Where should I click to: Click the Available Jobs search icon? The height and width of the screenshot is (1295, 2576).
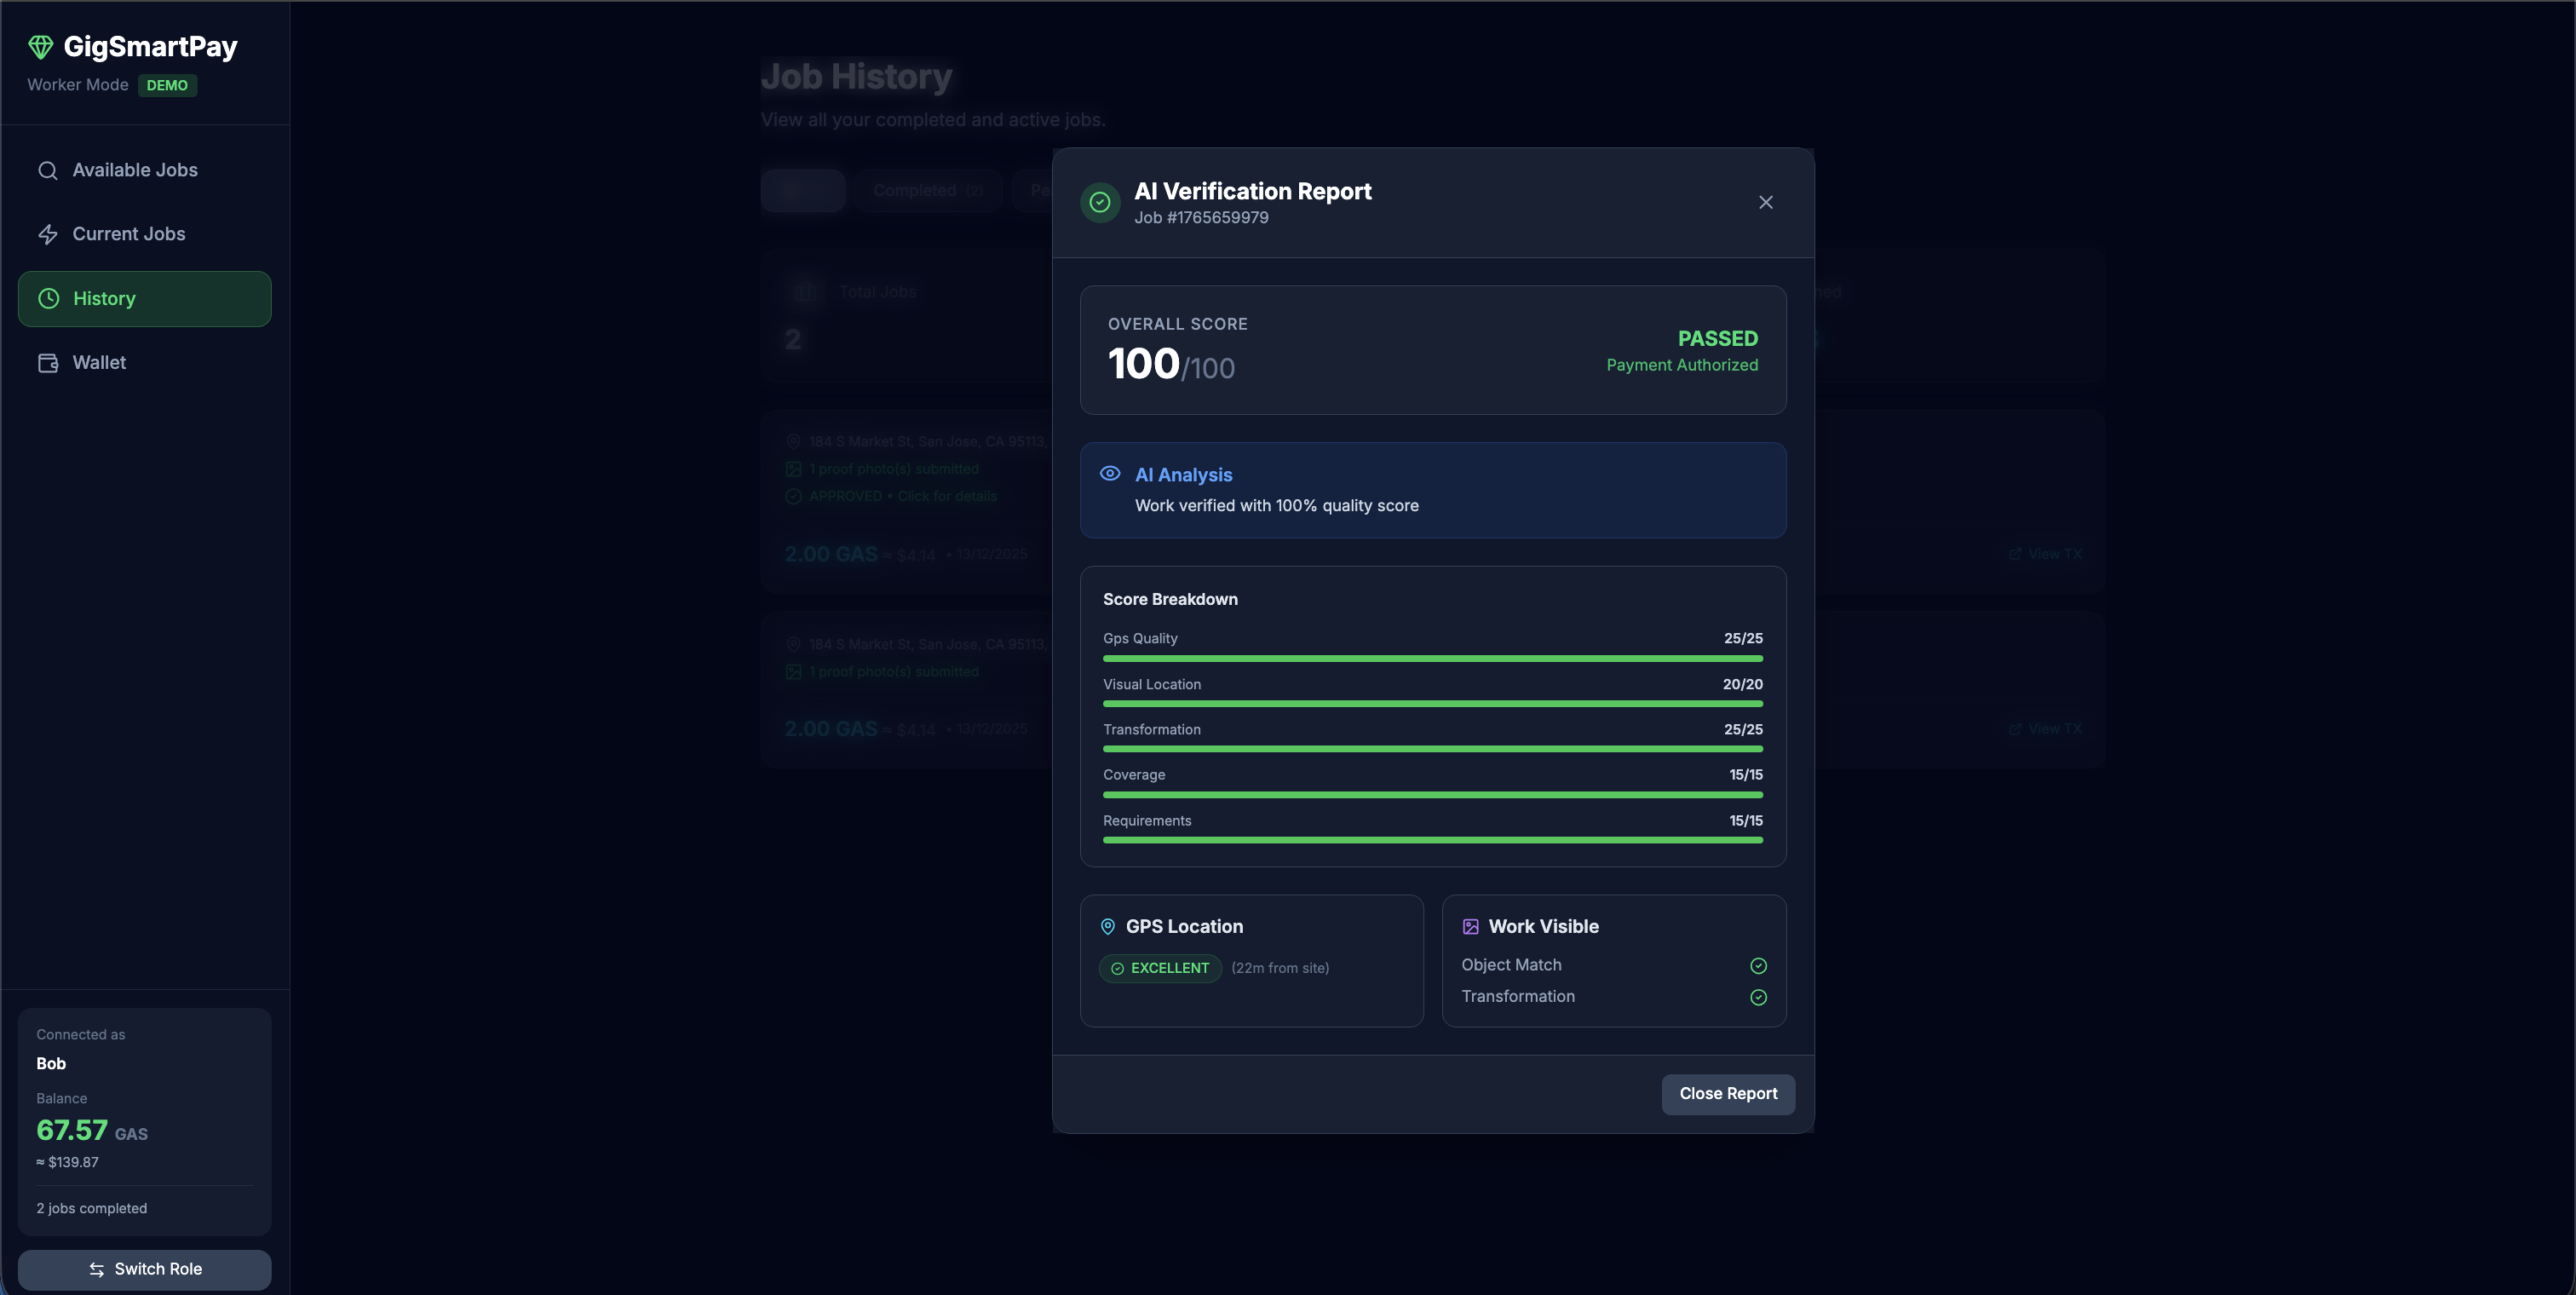point(47,171)
